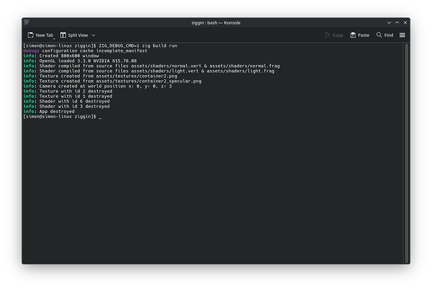Open the hamburger menu
The width and height of the screenshot is (432, 290).
402,35
